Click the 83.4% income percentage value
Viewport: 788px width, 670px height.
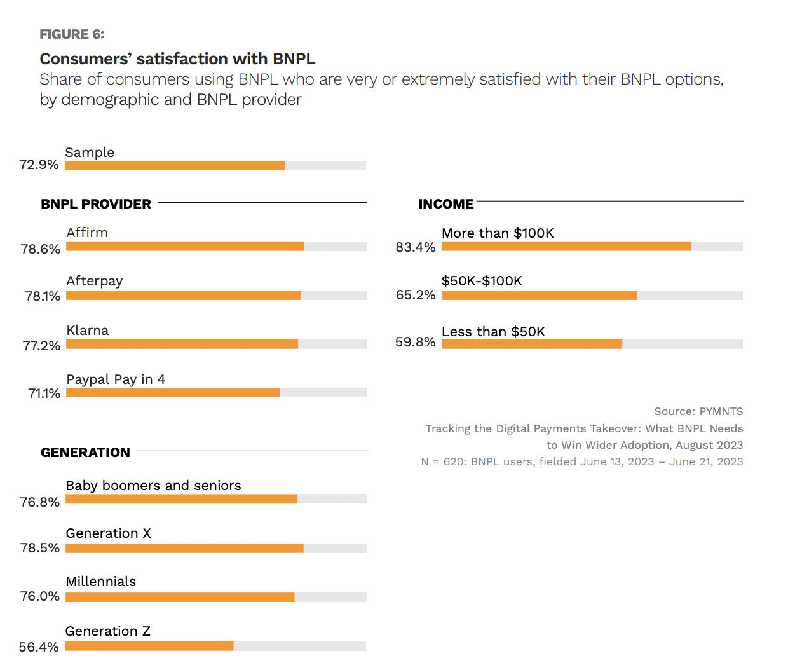416,247
